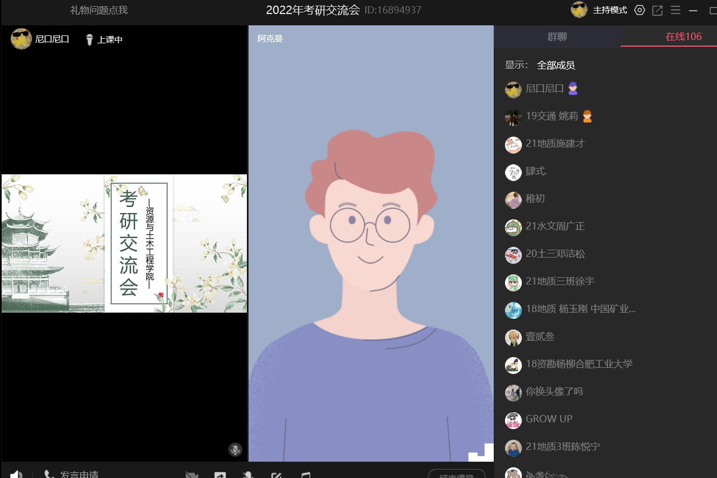Screen dimensions: 717x478
Task: Expand the 上课中 class status indicator
Action: coord(104,39)
